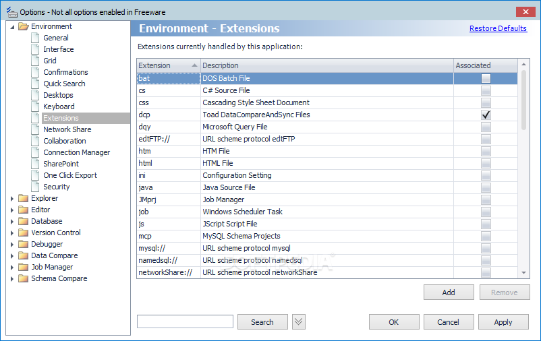The width and height of the screenshot is (541, 341).
Task: Toggle Associated checkbox for ini extension
Action: tap(486, 175)
